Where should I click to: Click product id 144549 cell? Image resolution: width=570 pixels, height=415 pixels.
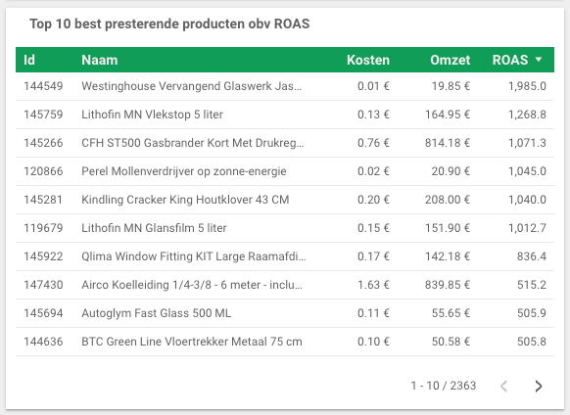click(43, 86)
